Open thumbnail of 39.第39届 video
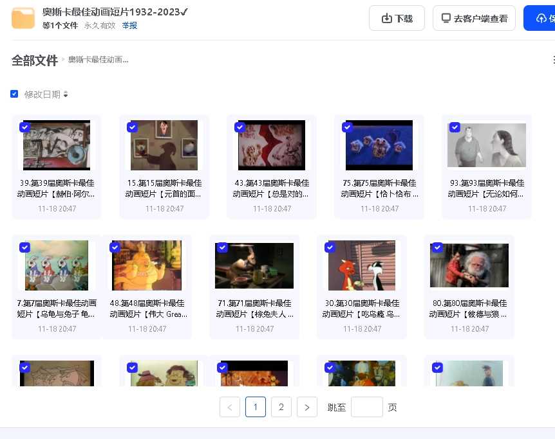 57,145
